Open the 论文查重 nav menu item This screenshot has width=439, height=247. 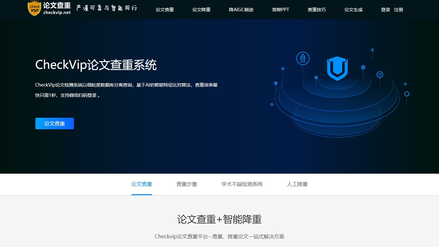[x=165, y=10]
